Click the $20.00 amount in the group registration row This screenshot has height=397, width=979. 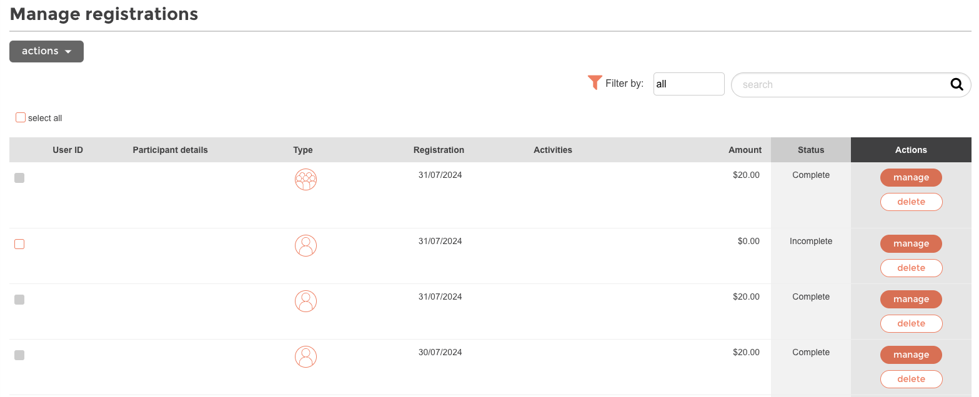[x=746, y=175]
